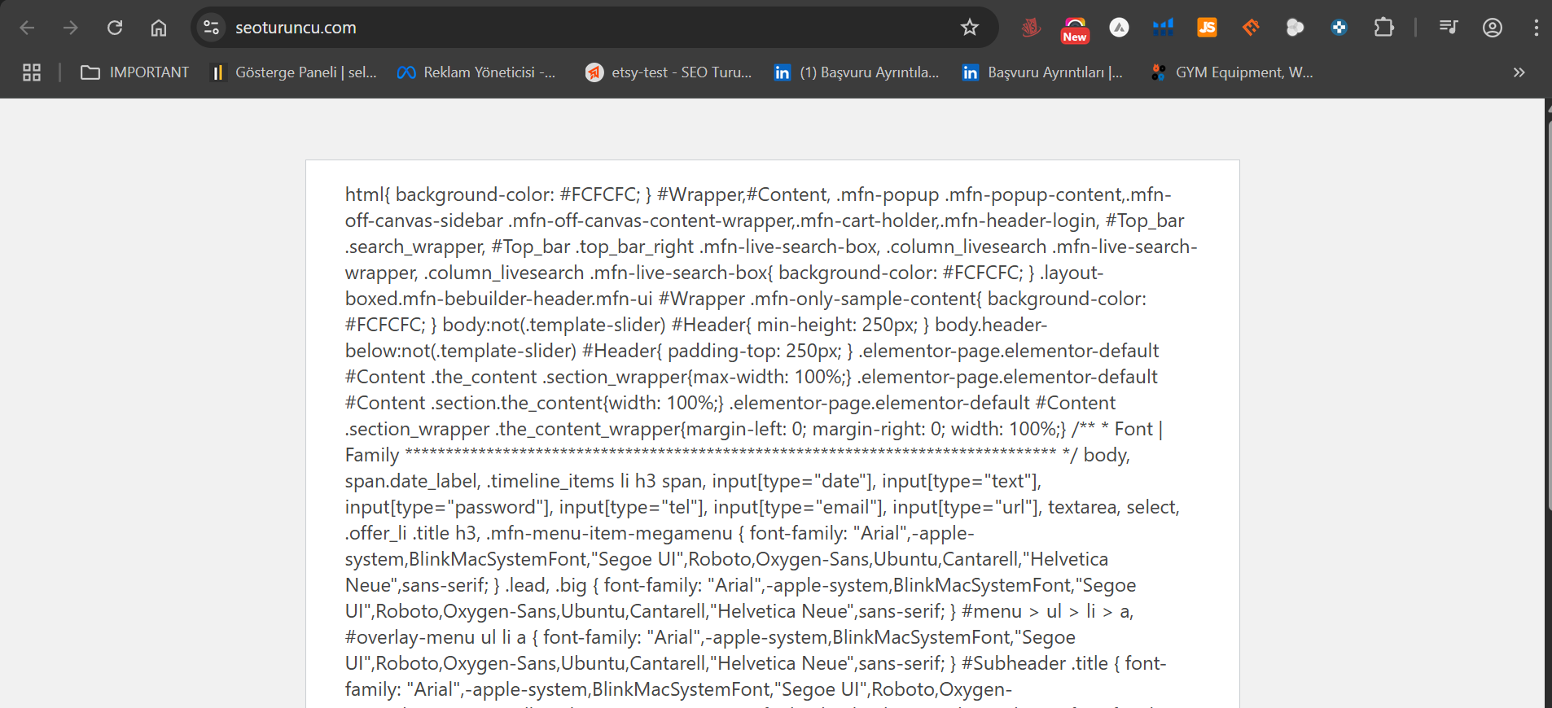Open the Chrome profile menu
The width and height of the screenshot is (1552, 708).
1493,28
